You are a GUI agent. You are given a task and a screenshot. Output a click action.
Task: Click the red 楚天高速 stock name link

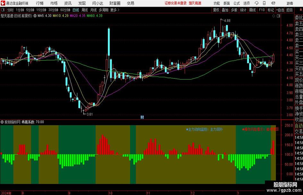click(195, 3)
